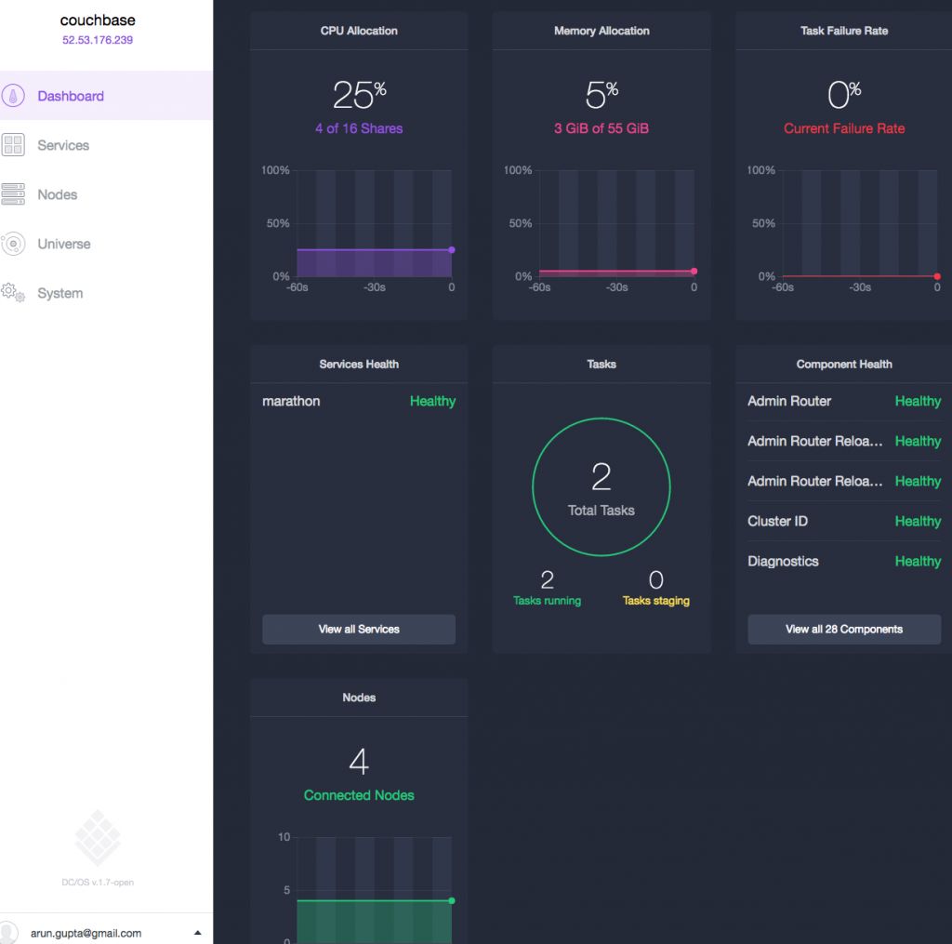This screenshot has width=952, height=944.
Task: Expand the user account menu arrow
Action: [197, 933]
